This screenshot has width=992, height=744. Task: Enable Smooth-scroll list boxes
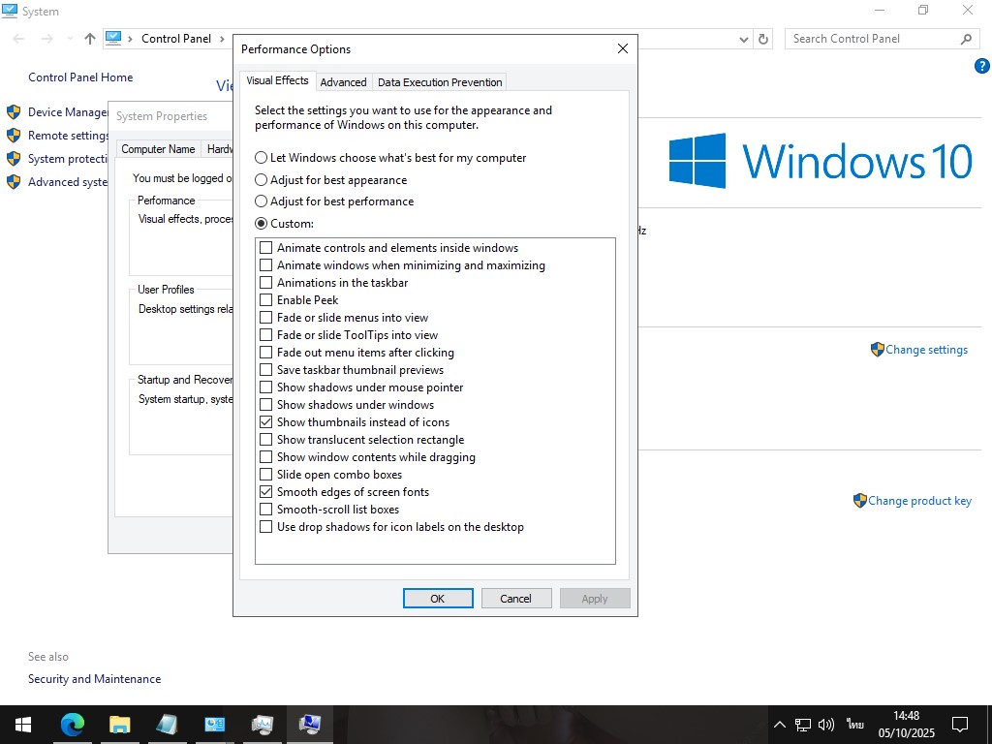[x=265, y=510]
